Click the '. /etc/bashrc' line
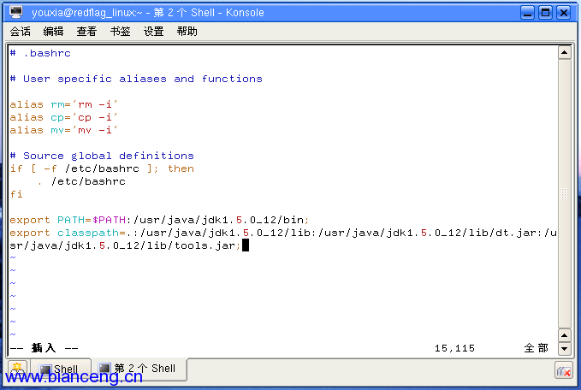 (81, 181)
